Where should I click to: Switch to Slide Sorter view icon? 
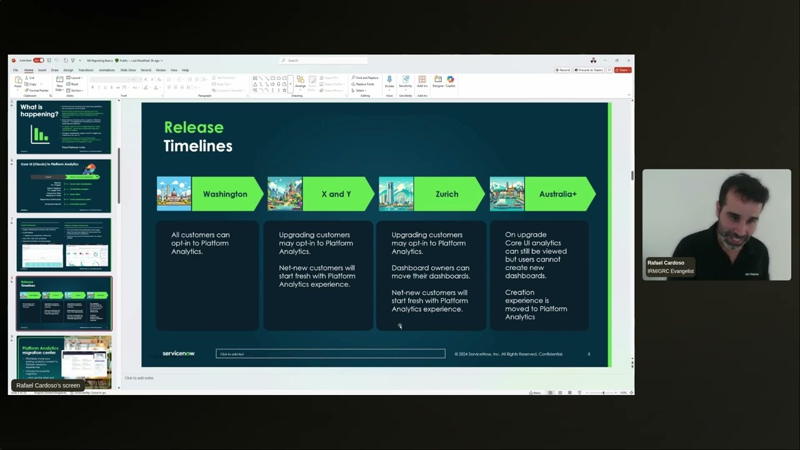tap(560, 392)
